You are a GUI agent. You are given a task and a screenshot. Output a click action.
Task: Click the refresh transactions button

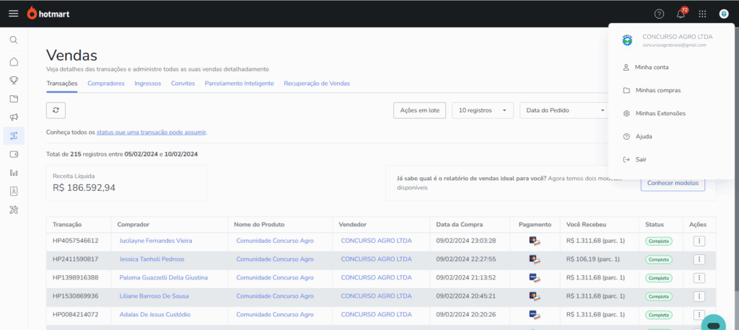[56, 110]
